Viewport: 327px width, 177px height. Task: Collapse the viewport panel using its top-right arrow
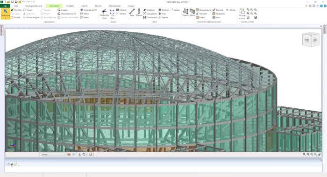(321, 26)
